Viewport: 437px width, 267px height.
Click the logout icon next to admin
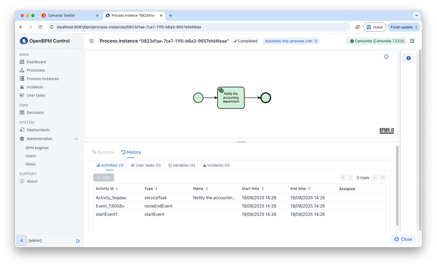(x=78, y=241)
